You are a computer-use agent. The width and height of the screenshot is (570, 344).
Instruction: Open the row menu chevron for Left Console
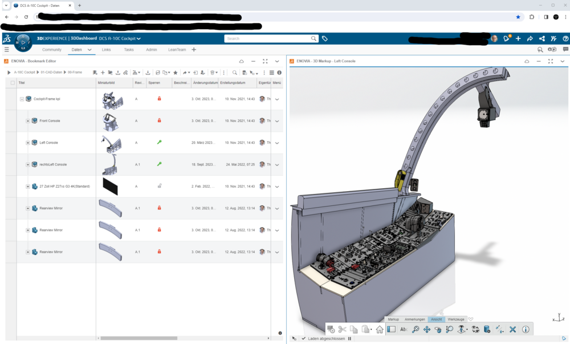tap(277, 143)
